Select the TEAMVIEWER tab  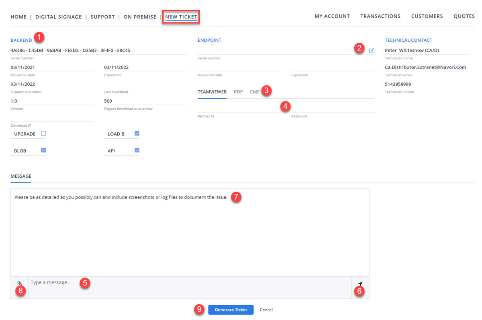coord(212,92)
